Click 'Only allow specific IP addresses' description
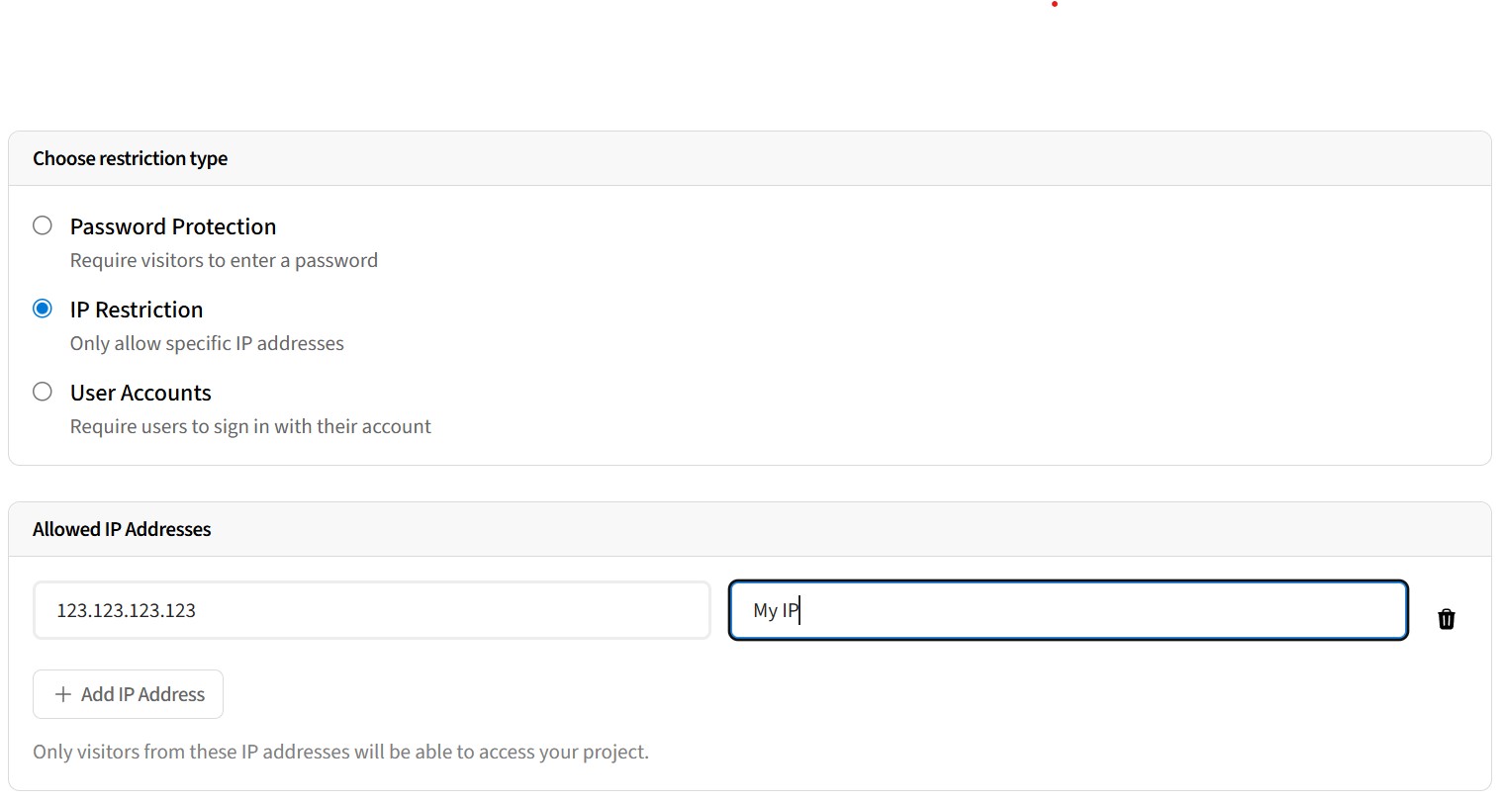Image resolution: width=1502 pixels, height=801 pixels. pos(207,343)
